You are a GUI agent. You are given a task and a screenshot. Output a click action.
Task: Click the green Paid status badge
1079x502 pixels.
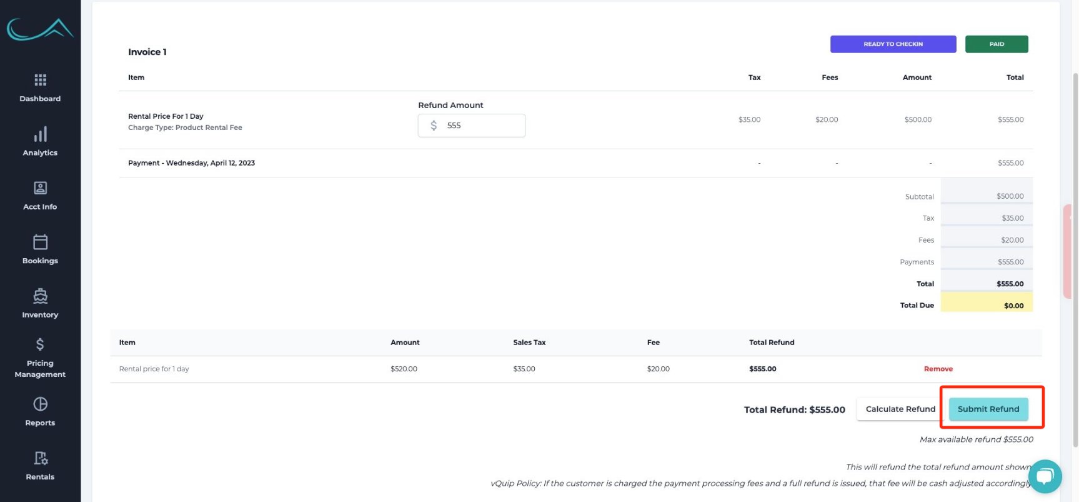coord(996,44)
